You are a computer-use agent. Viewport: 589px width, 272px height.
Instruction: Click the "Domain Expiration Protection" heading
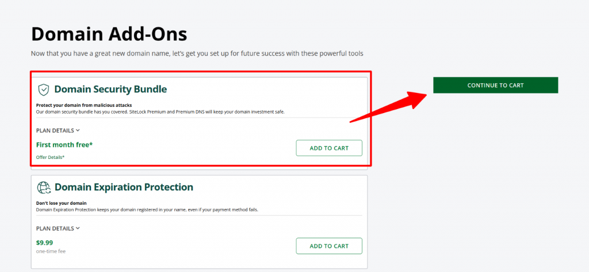pos(124,187)
